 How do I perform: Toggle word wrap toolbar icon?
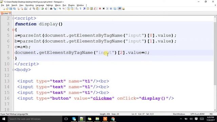(77, 9)
